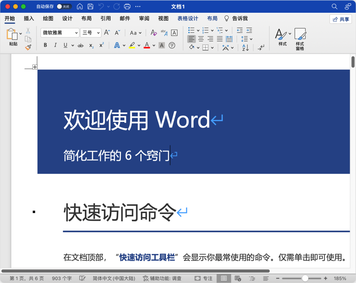Apply character shading button
The width and height of the screenshot is (356, 283).
(162, 45)
